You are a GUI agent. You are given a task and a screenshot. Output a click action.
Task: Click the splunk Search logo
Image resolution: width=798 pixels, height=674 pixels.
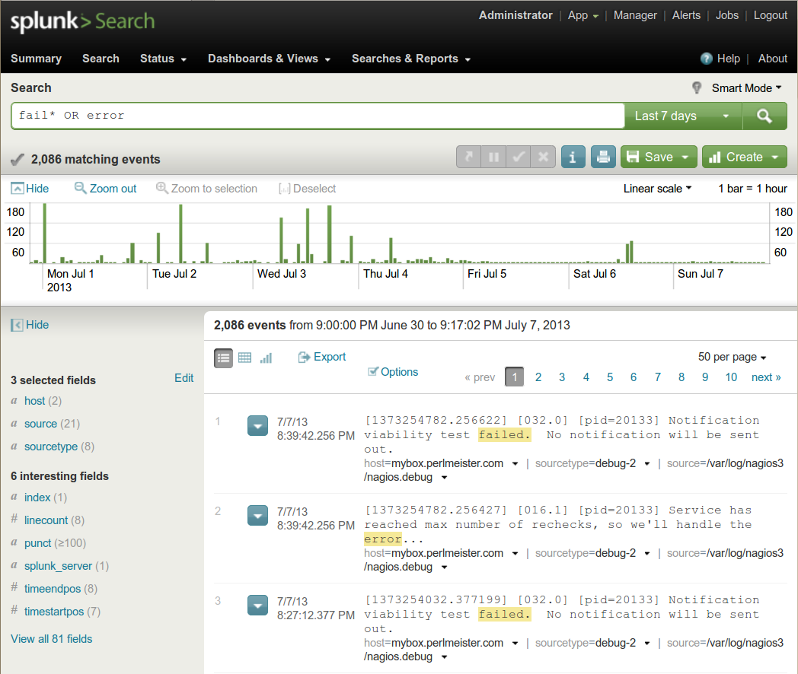[82, 21]
